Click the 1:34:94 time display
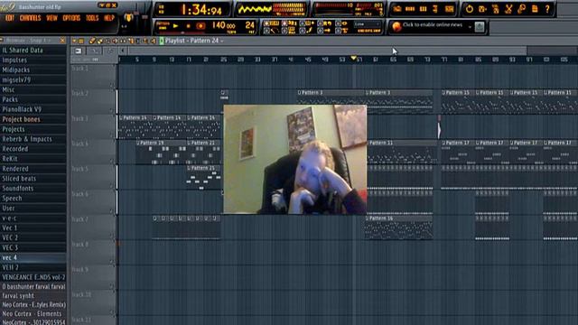The image size is (578, 325). 200,10
